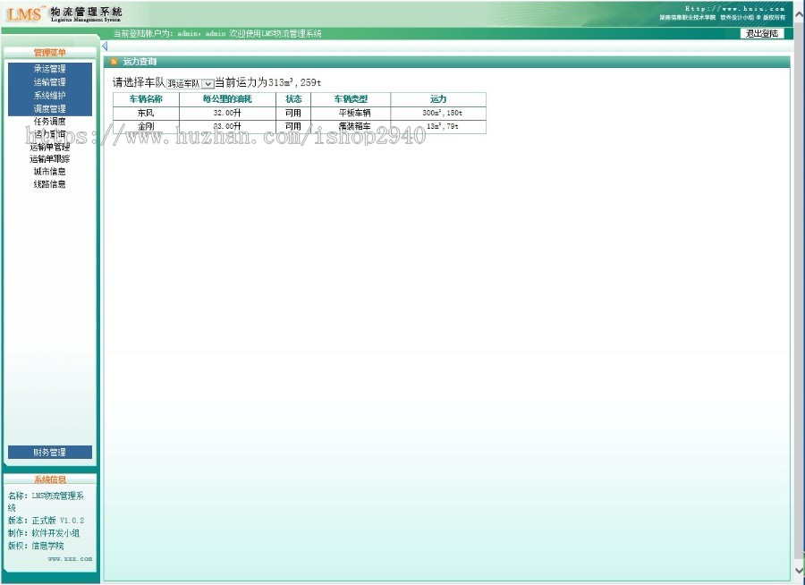The width and height of the screenshot is (805, 585).
Task: Click the RSS icon beside 运力查询
Action: coord(114,62)
